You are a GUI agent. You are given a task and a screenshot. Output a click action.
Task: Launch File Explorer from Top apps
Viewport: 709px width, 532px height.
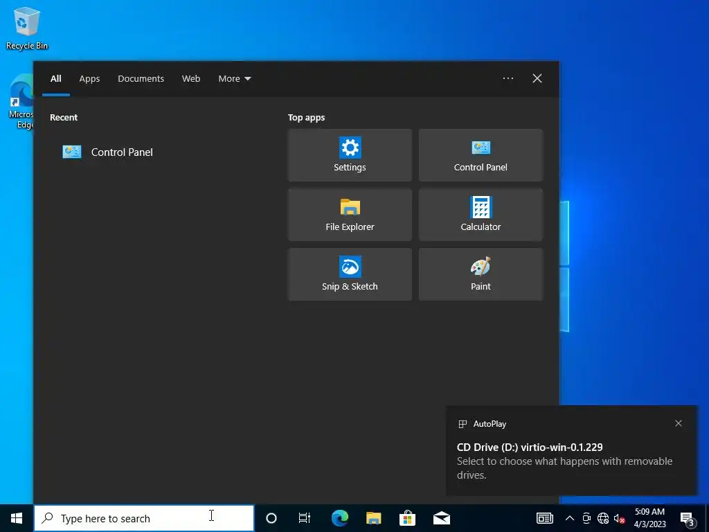tap(350, 215)
